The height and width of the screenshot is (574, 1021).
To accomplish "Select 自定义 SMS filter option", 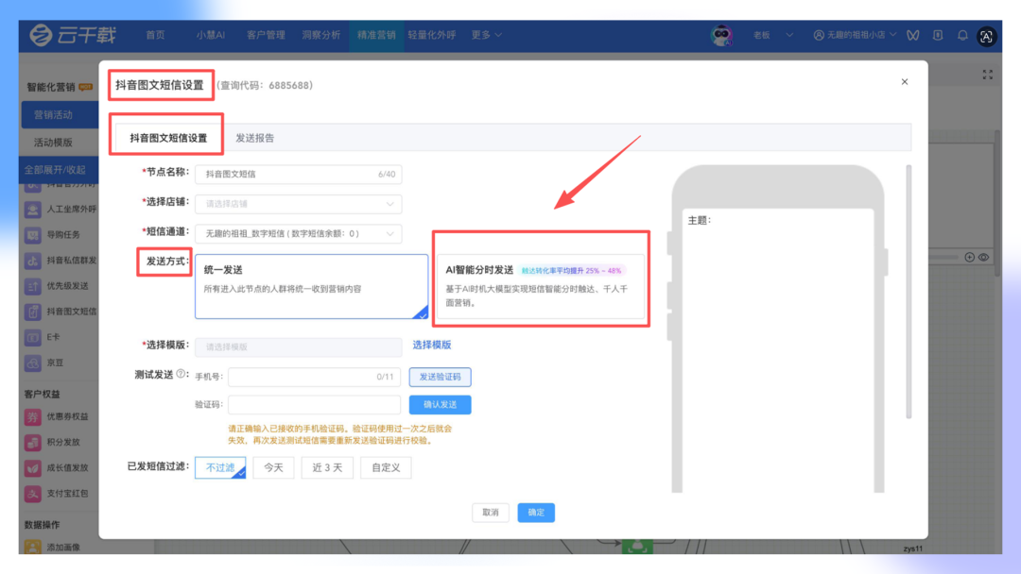I will point(386,467).
